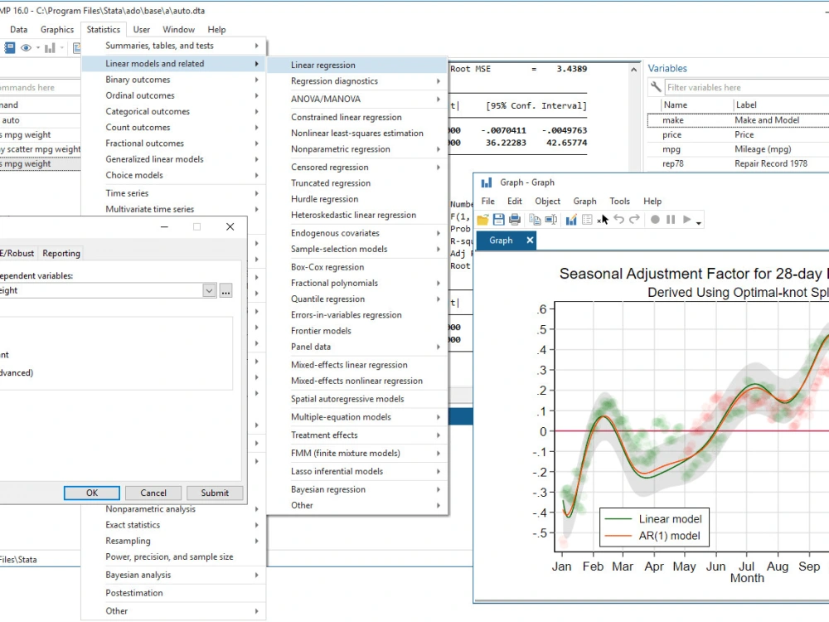Click Power, precision, and sample size
This screenshot has height=622, width=829.
pyautogui.click(x=173, y=557)
